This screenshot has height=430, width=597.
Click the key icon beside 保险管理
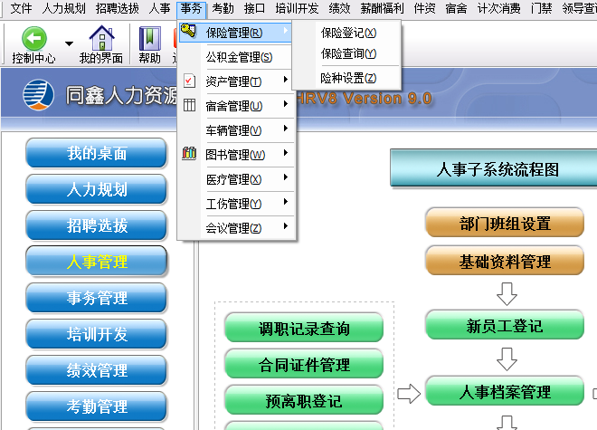[x=189, y=32]
